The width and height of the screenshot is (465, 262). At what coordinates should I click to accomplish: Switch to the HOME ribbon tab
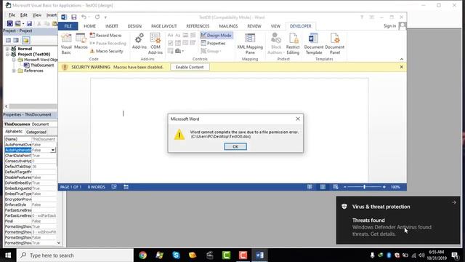89,26
